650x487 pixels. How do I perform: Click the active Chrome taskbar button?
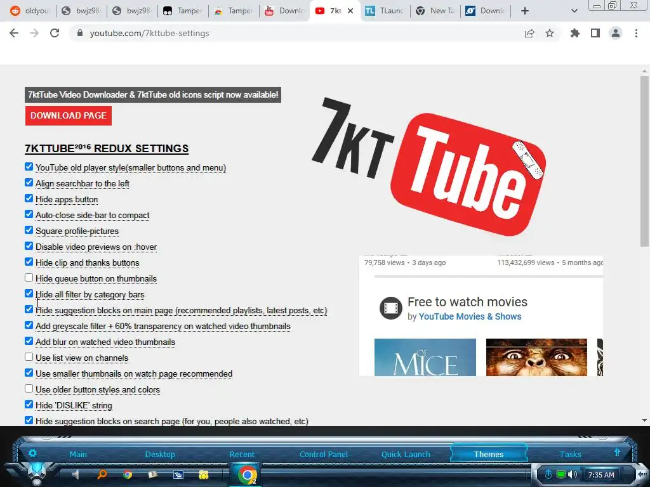point(247,475)
